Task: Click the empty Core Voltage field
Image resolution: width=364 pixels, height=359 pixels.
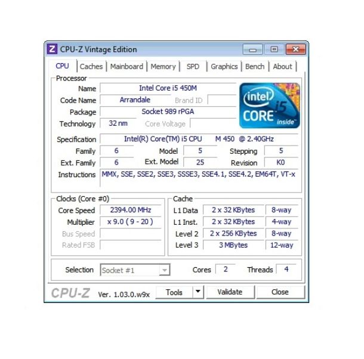Action: (213, 123)
